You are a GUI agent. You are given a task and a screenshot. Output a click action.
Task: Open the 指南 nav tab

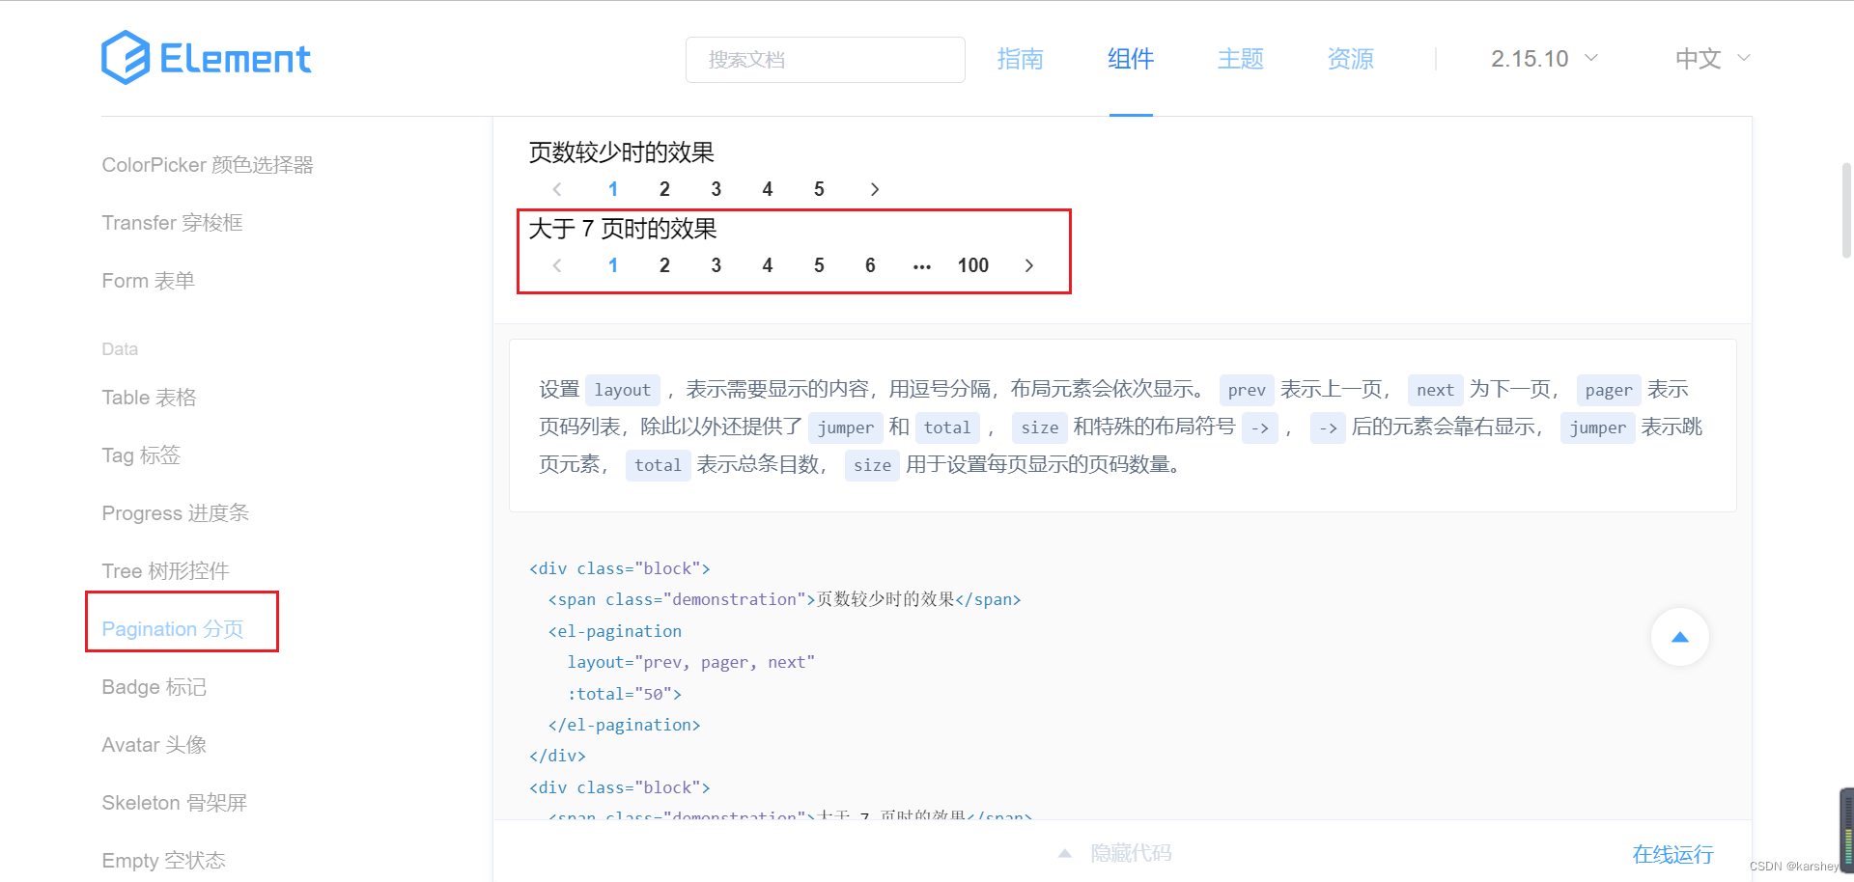[1021, 59]
